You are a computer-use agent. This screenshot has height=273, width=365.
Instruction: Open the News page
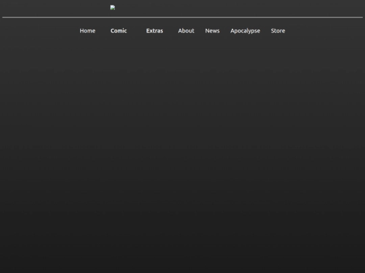[x=212, y=31]
